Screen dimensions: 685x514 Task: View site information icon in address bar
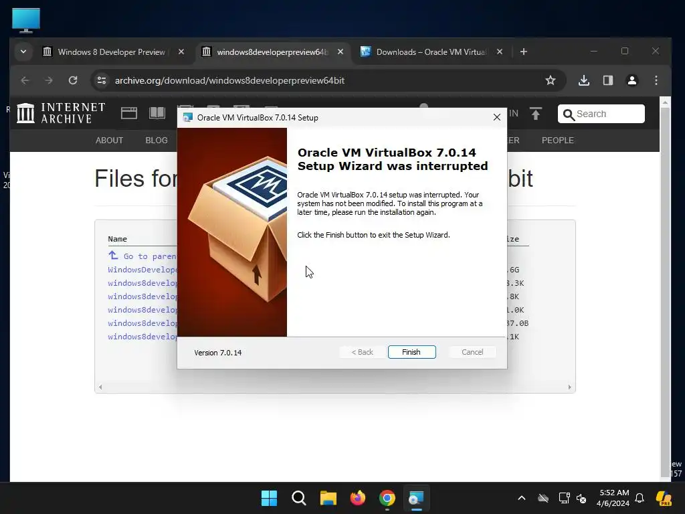(x=102, y=80)
